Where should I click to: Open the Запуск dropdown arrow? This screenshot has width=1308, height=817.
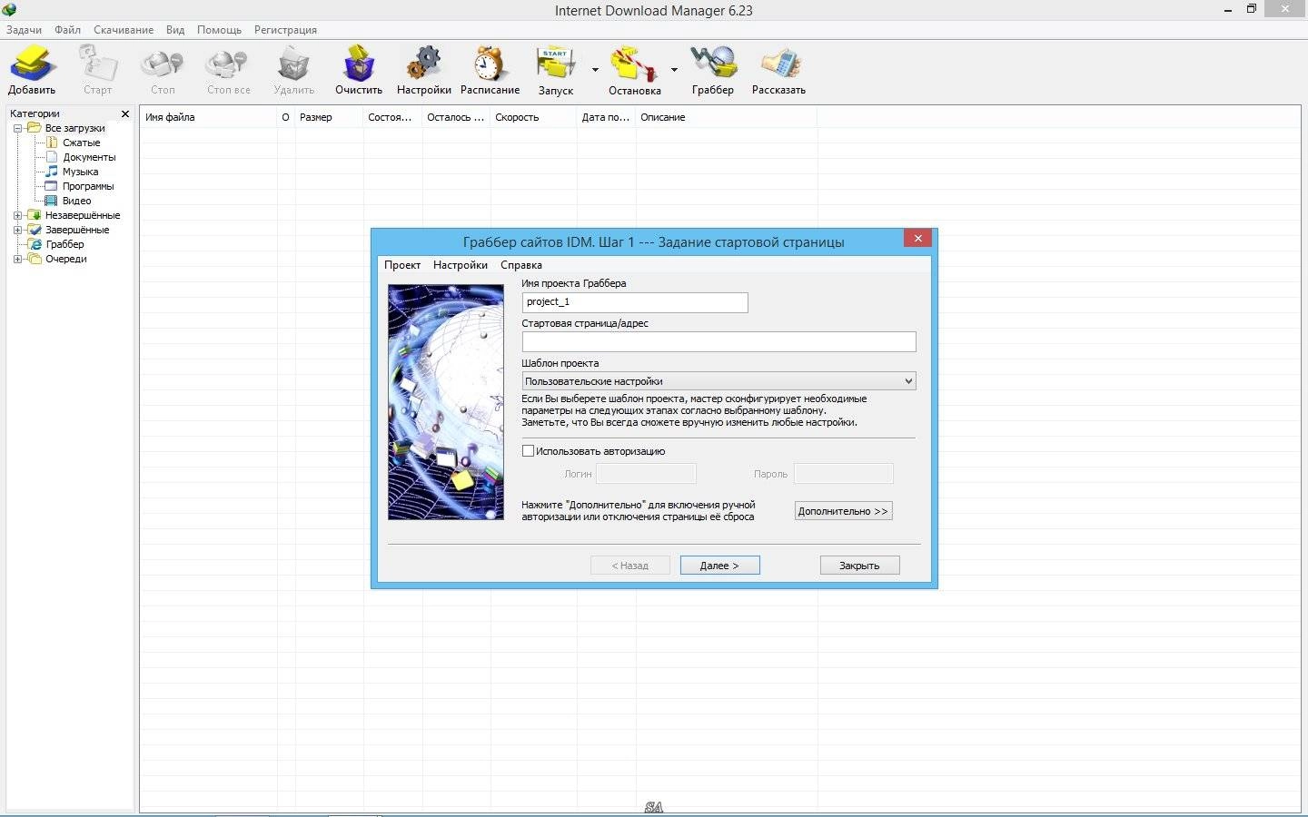(x=596, y=70)
